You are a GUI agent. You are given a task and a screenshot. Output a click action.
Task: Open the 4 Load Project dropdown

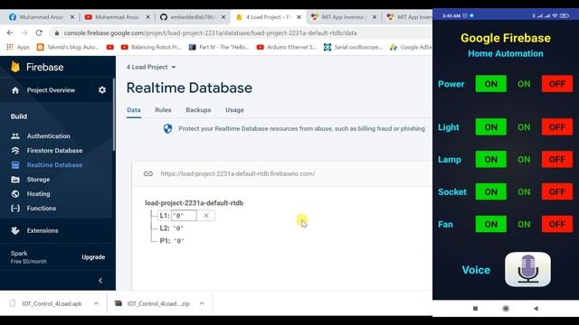coord(151,67)
